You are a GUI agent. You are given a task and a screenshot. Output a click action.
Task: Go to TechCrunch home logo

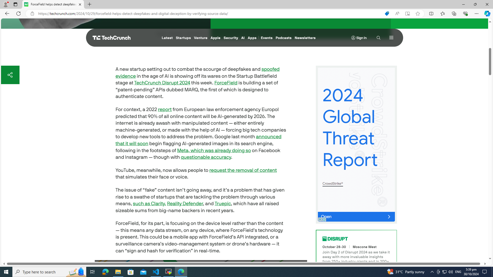click(111, 38)
